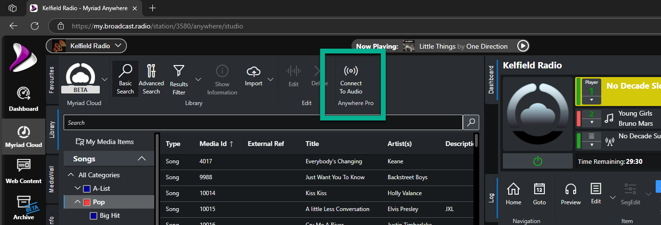Sort by the Artist(s) column header
This screenshot has height=225, width=661.
coord(399,144)
